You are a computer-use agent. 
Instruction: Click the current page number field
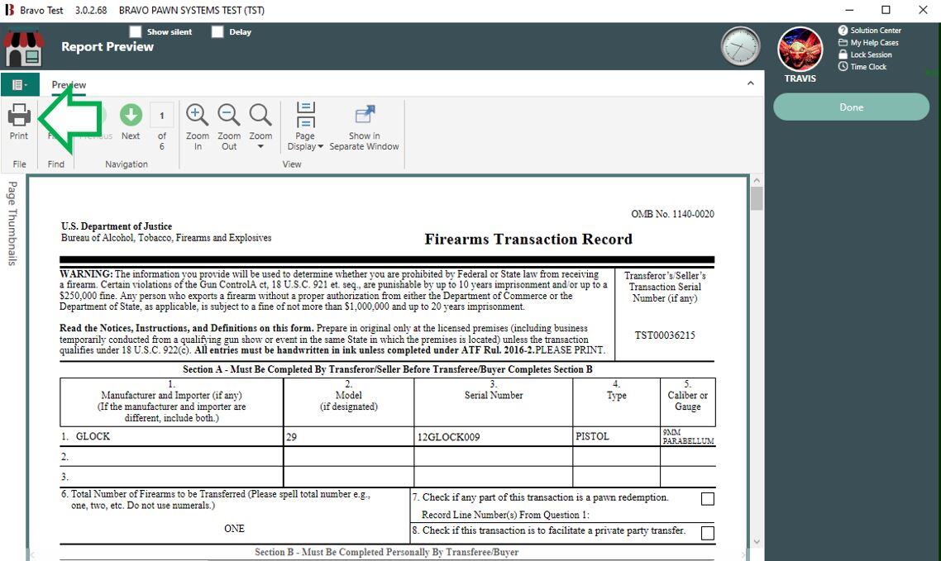[x=161, y=116]
